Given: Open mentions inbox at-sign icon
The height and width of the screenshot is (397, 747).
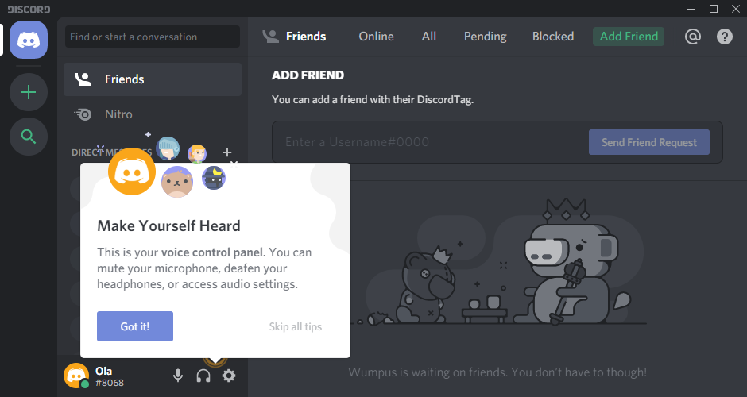Looking at the screenshot, I should point(693,37).
